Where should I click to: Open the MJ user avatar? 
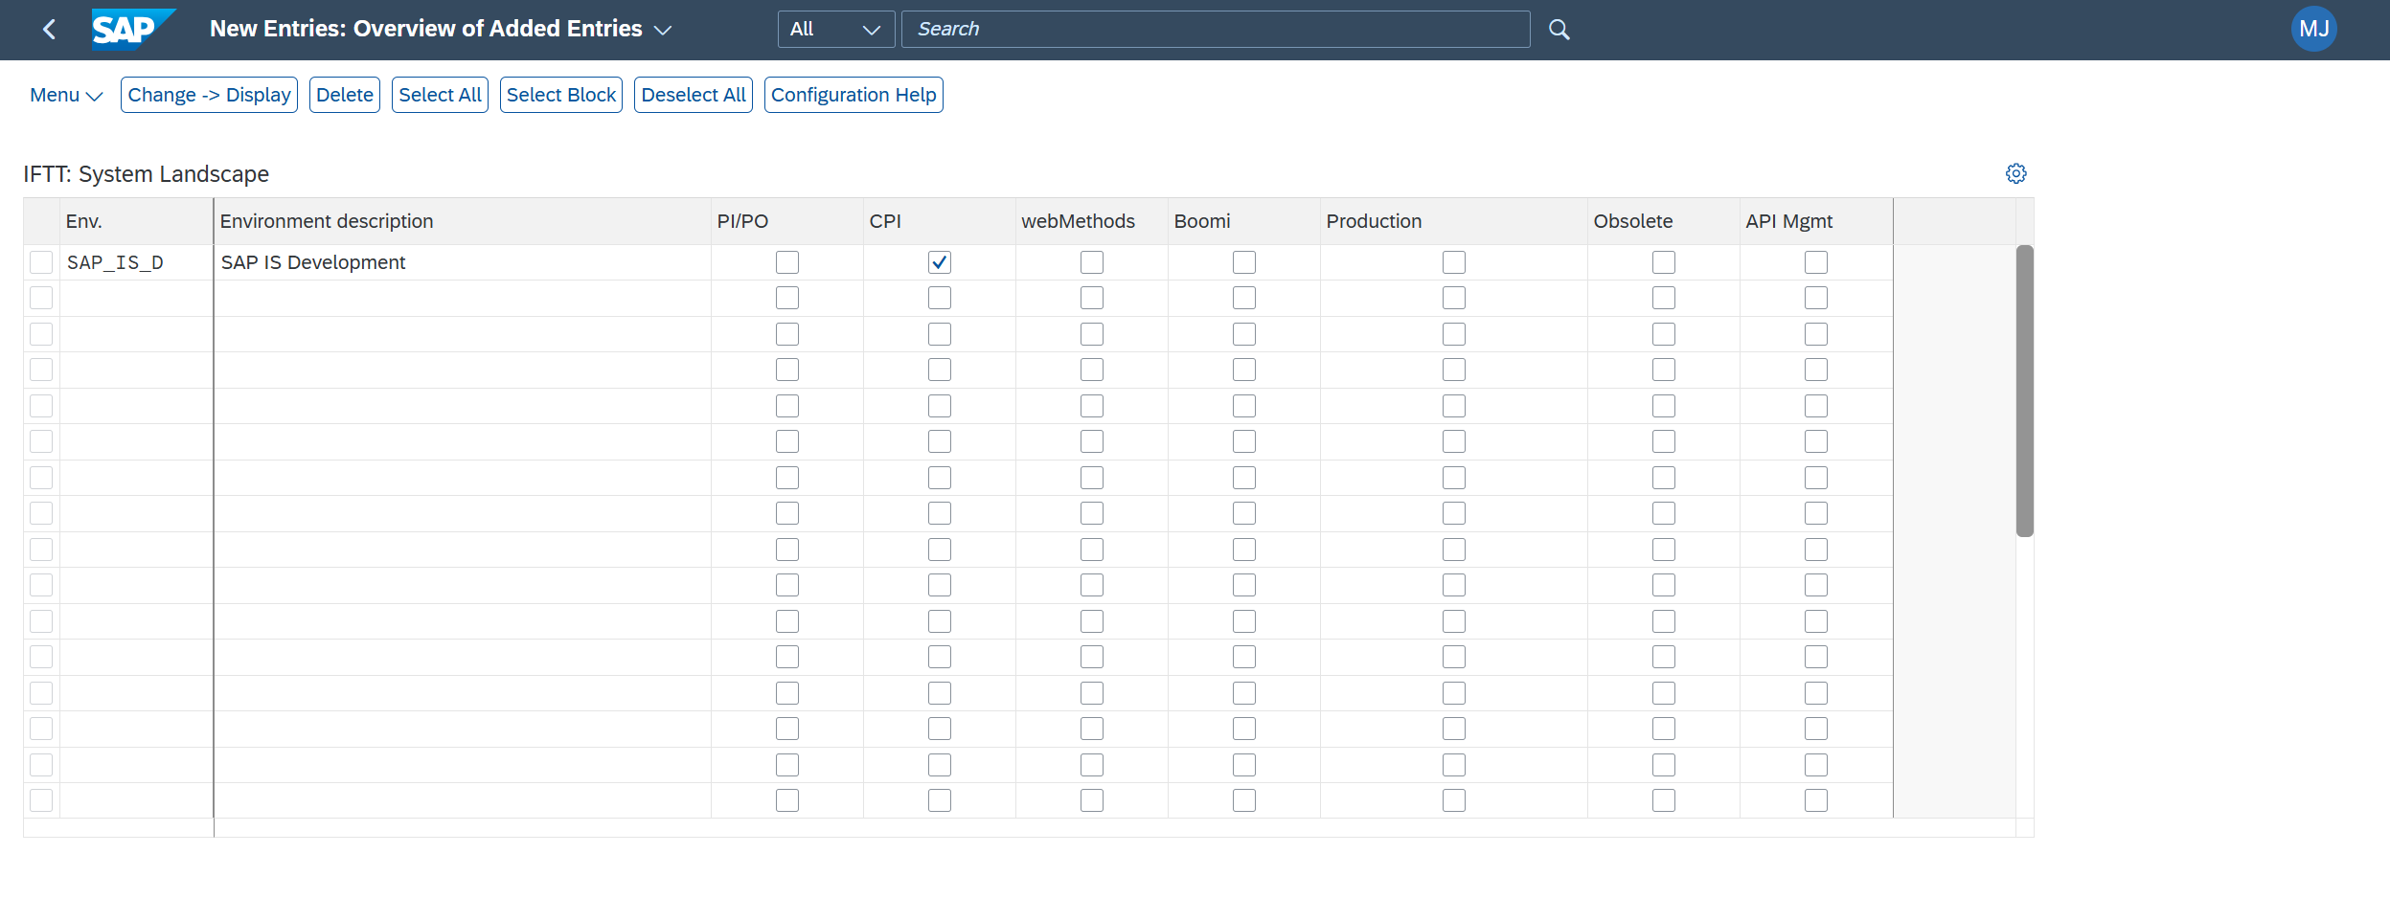(2313, 30)
